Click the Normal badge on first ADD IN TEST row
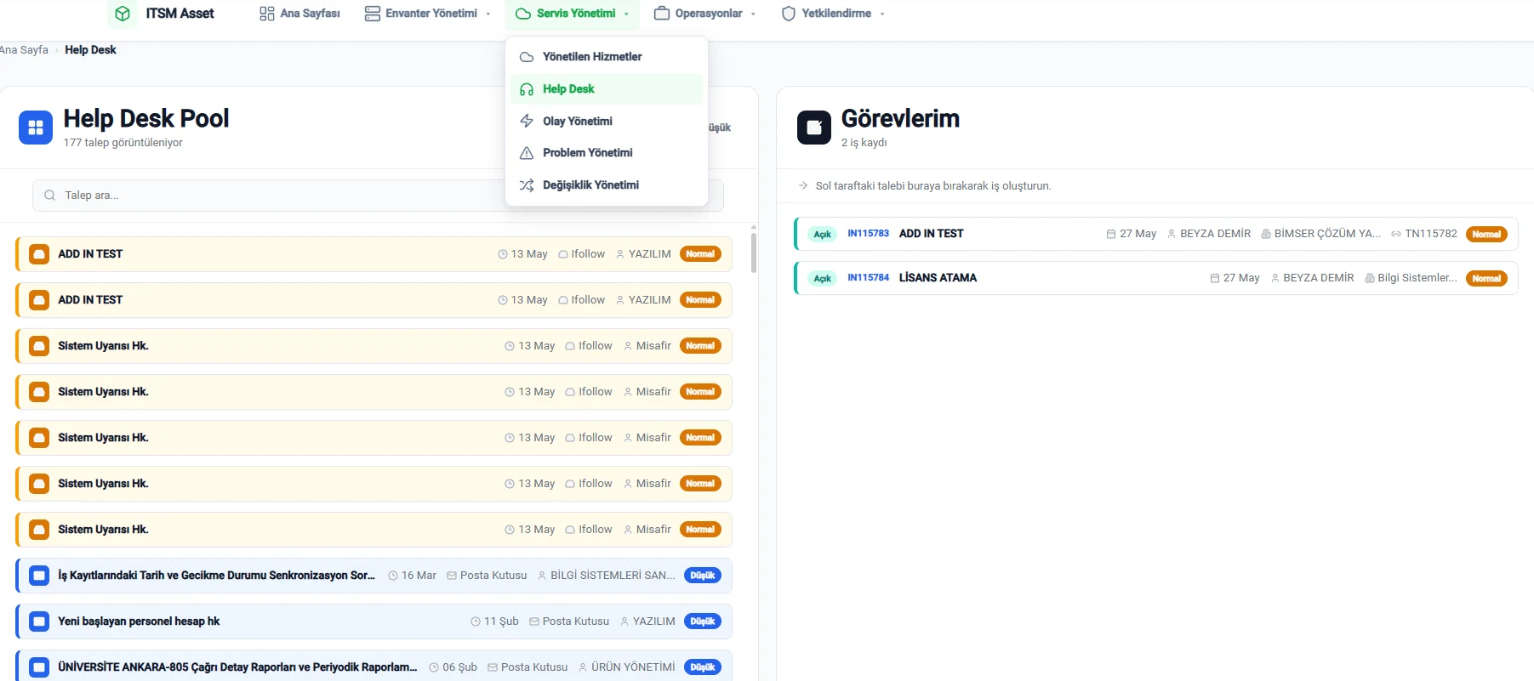The width and height of the screenshot is (1534, 681). point(700,254)
